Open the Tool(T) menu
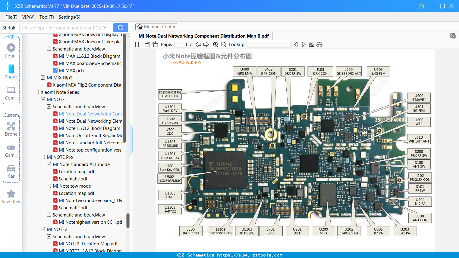Image resolution: width=459 pixels, height=258 pixels. point(46,17)
